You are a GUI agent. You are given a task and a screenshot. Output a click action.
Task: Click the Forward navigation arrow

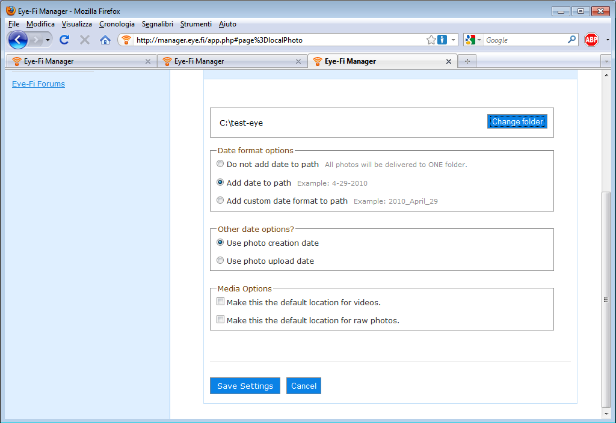pos(35,40)
